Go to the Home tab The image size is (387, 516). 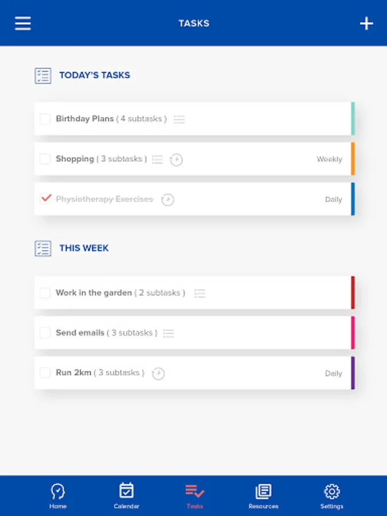pyautogui.click(x=58, y=495)
